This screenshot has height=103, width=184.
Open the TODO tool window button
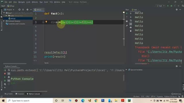[x=9, y=94]
